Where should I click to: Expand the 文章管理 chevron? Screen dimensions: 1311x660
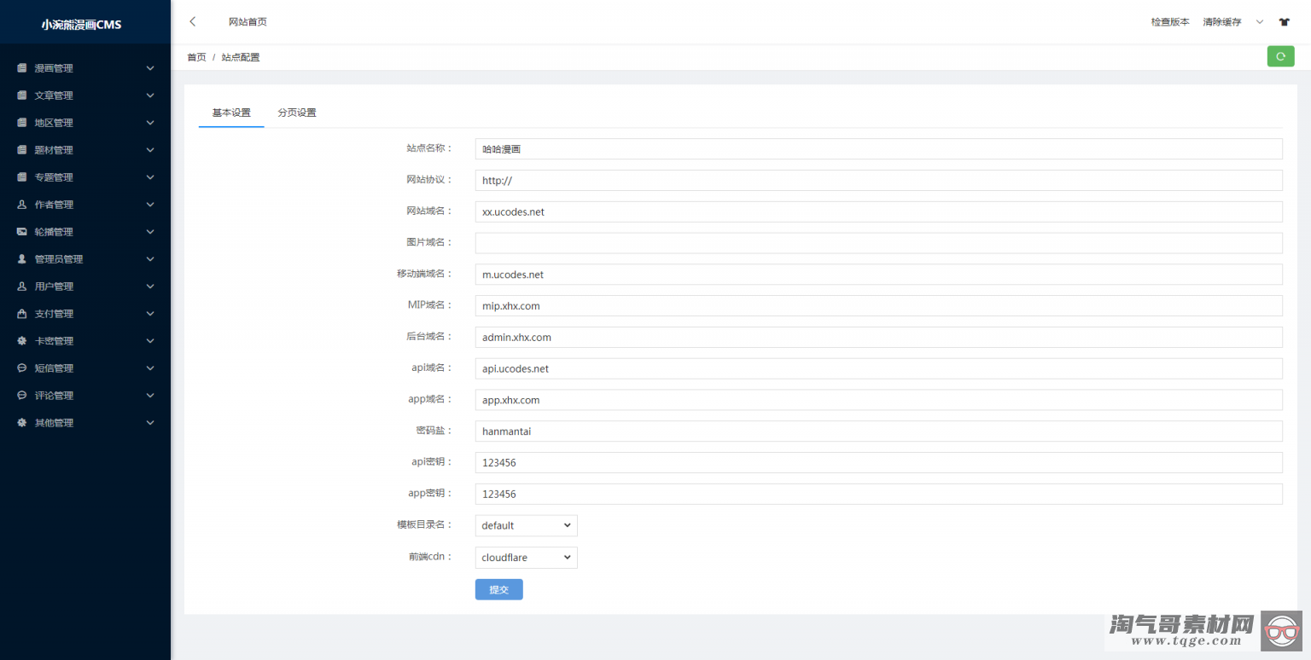click(x=150, y=96)
